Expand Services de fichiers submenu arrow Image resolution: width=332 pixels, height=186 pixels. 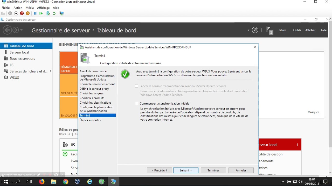tap(50, 71)
